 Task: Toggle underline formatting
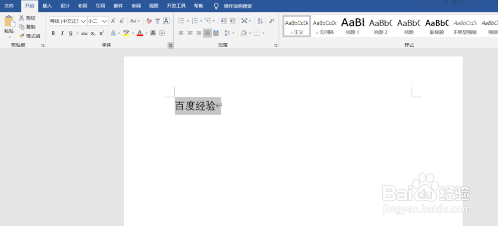tap(71, 33)
